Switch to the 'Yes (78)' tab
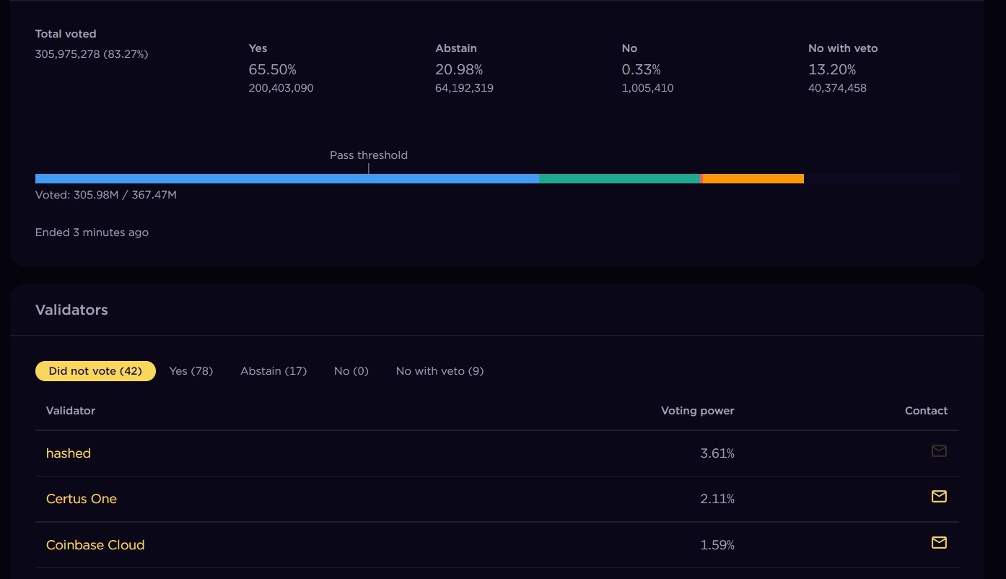 [191, 371]
